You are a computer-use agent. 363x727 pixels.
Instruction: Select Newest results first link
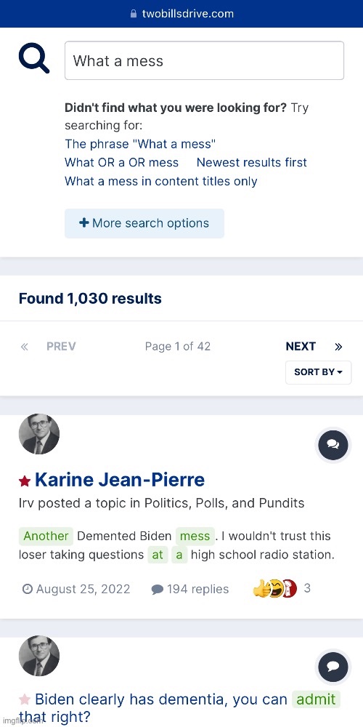click(x=252, y=163)
